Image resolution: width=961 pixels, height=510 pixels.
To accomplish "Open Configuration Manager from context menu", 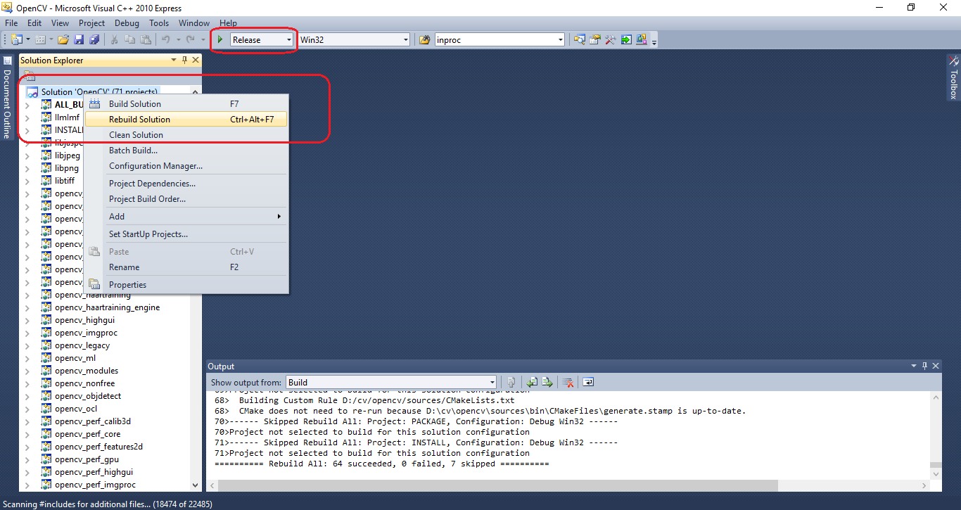I will (186, 166).
